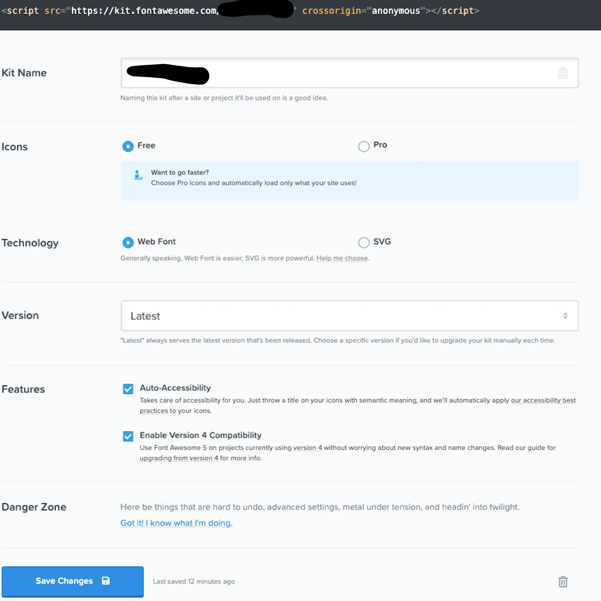Open the 'Help me choose' link
This screenshot has width=601, height=601.
point(342,258)
